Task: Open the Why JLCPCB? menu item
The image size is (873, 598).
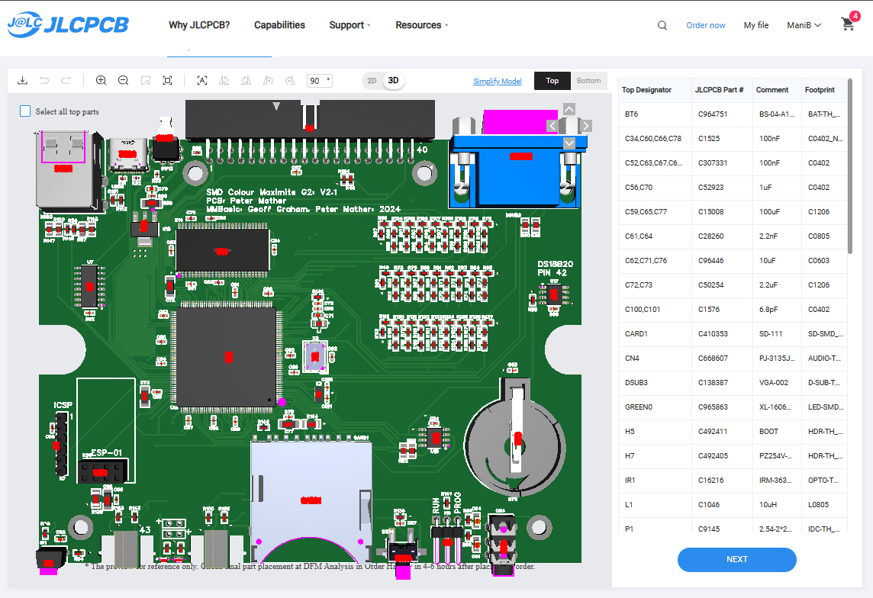Action: (x=199, y=25)
